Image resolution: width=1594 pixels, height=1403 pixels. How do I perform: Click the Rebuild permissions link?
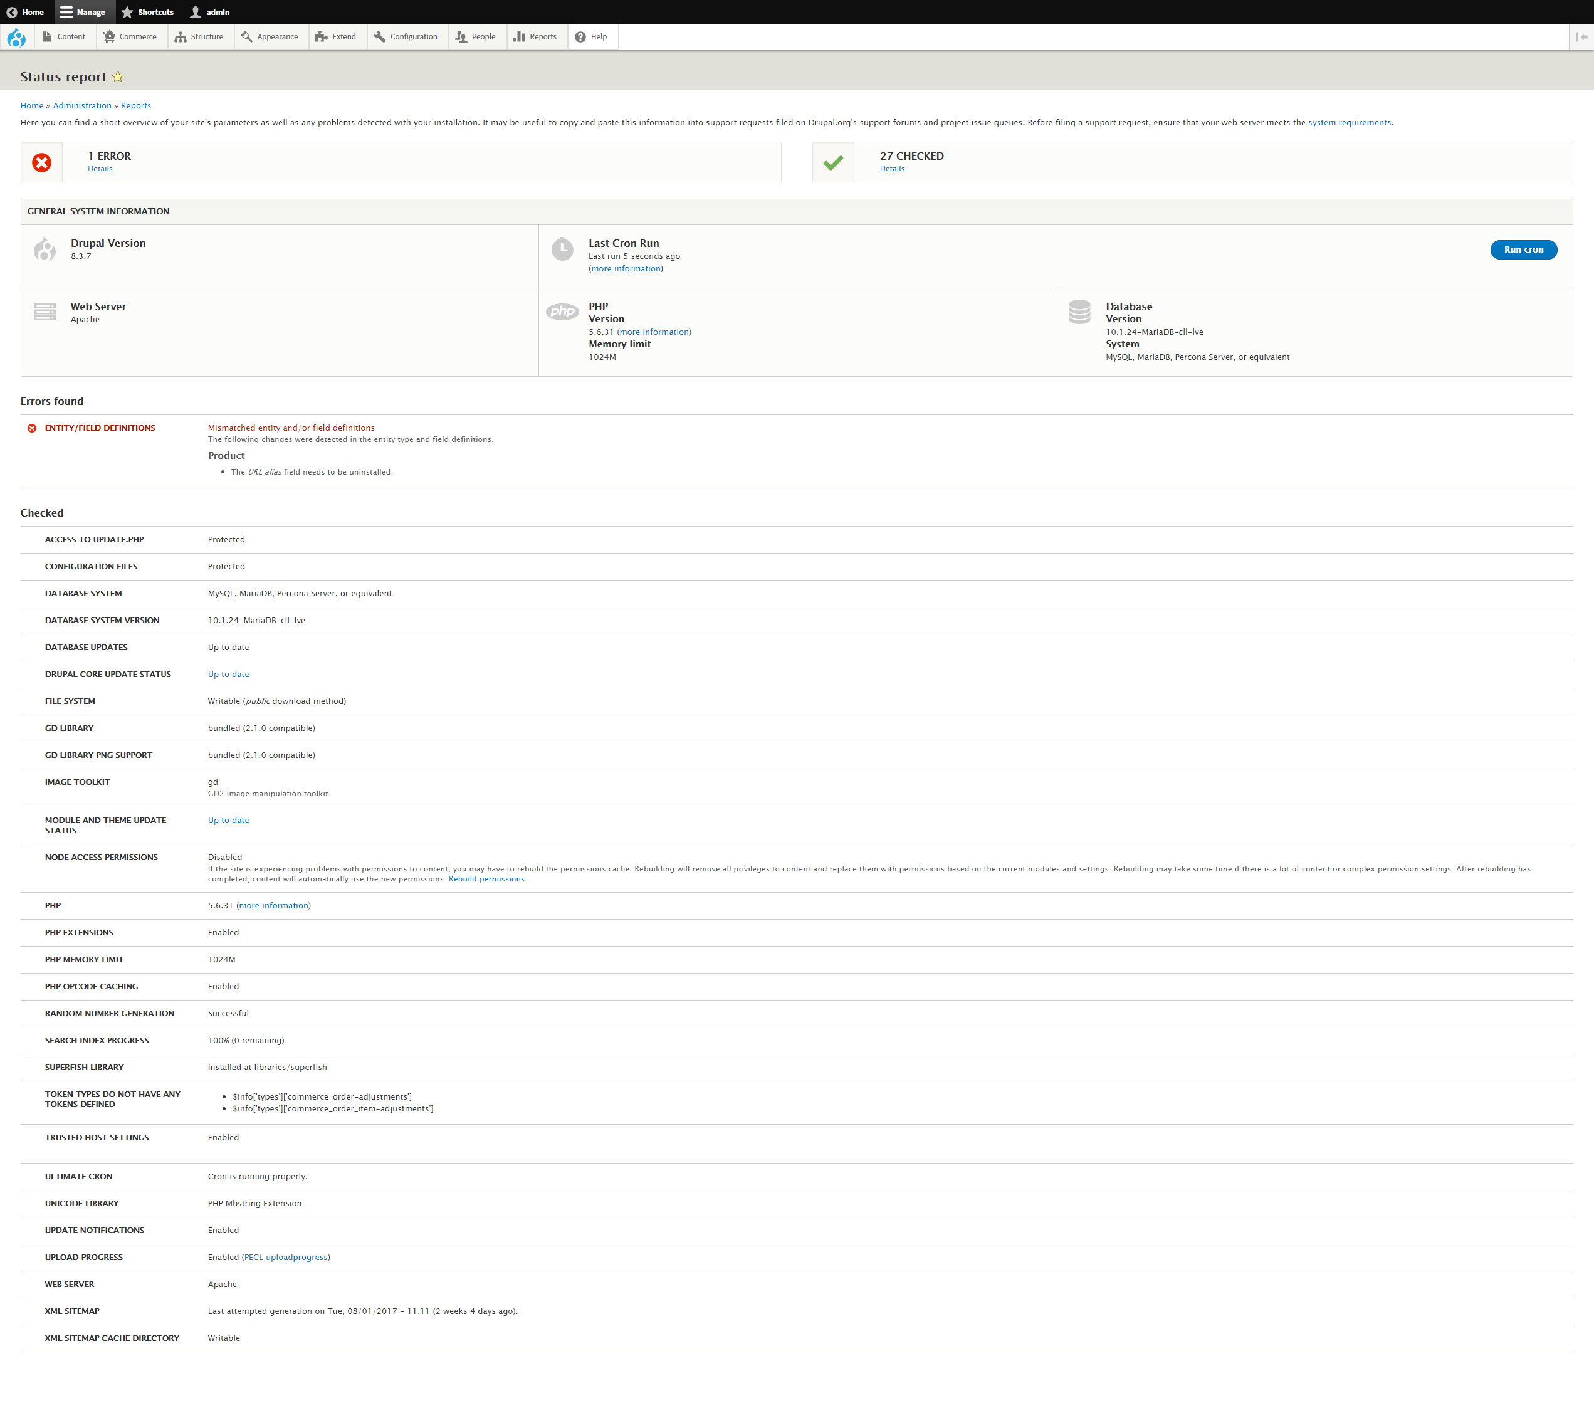pyautogui.click(x=486, y=879)
